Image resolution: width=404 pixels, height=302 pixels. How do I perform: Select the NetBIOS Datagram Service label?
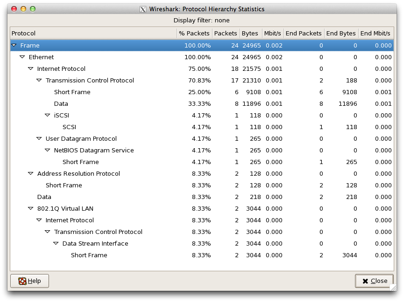(94, 151)
